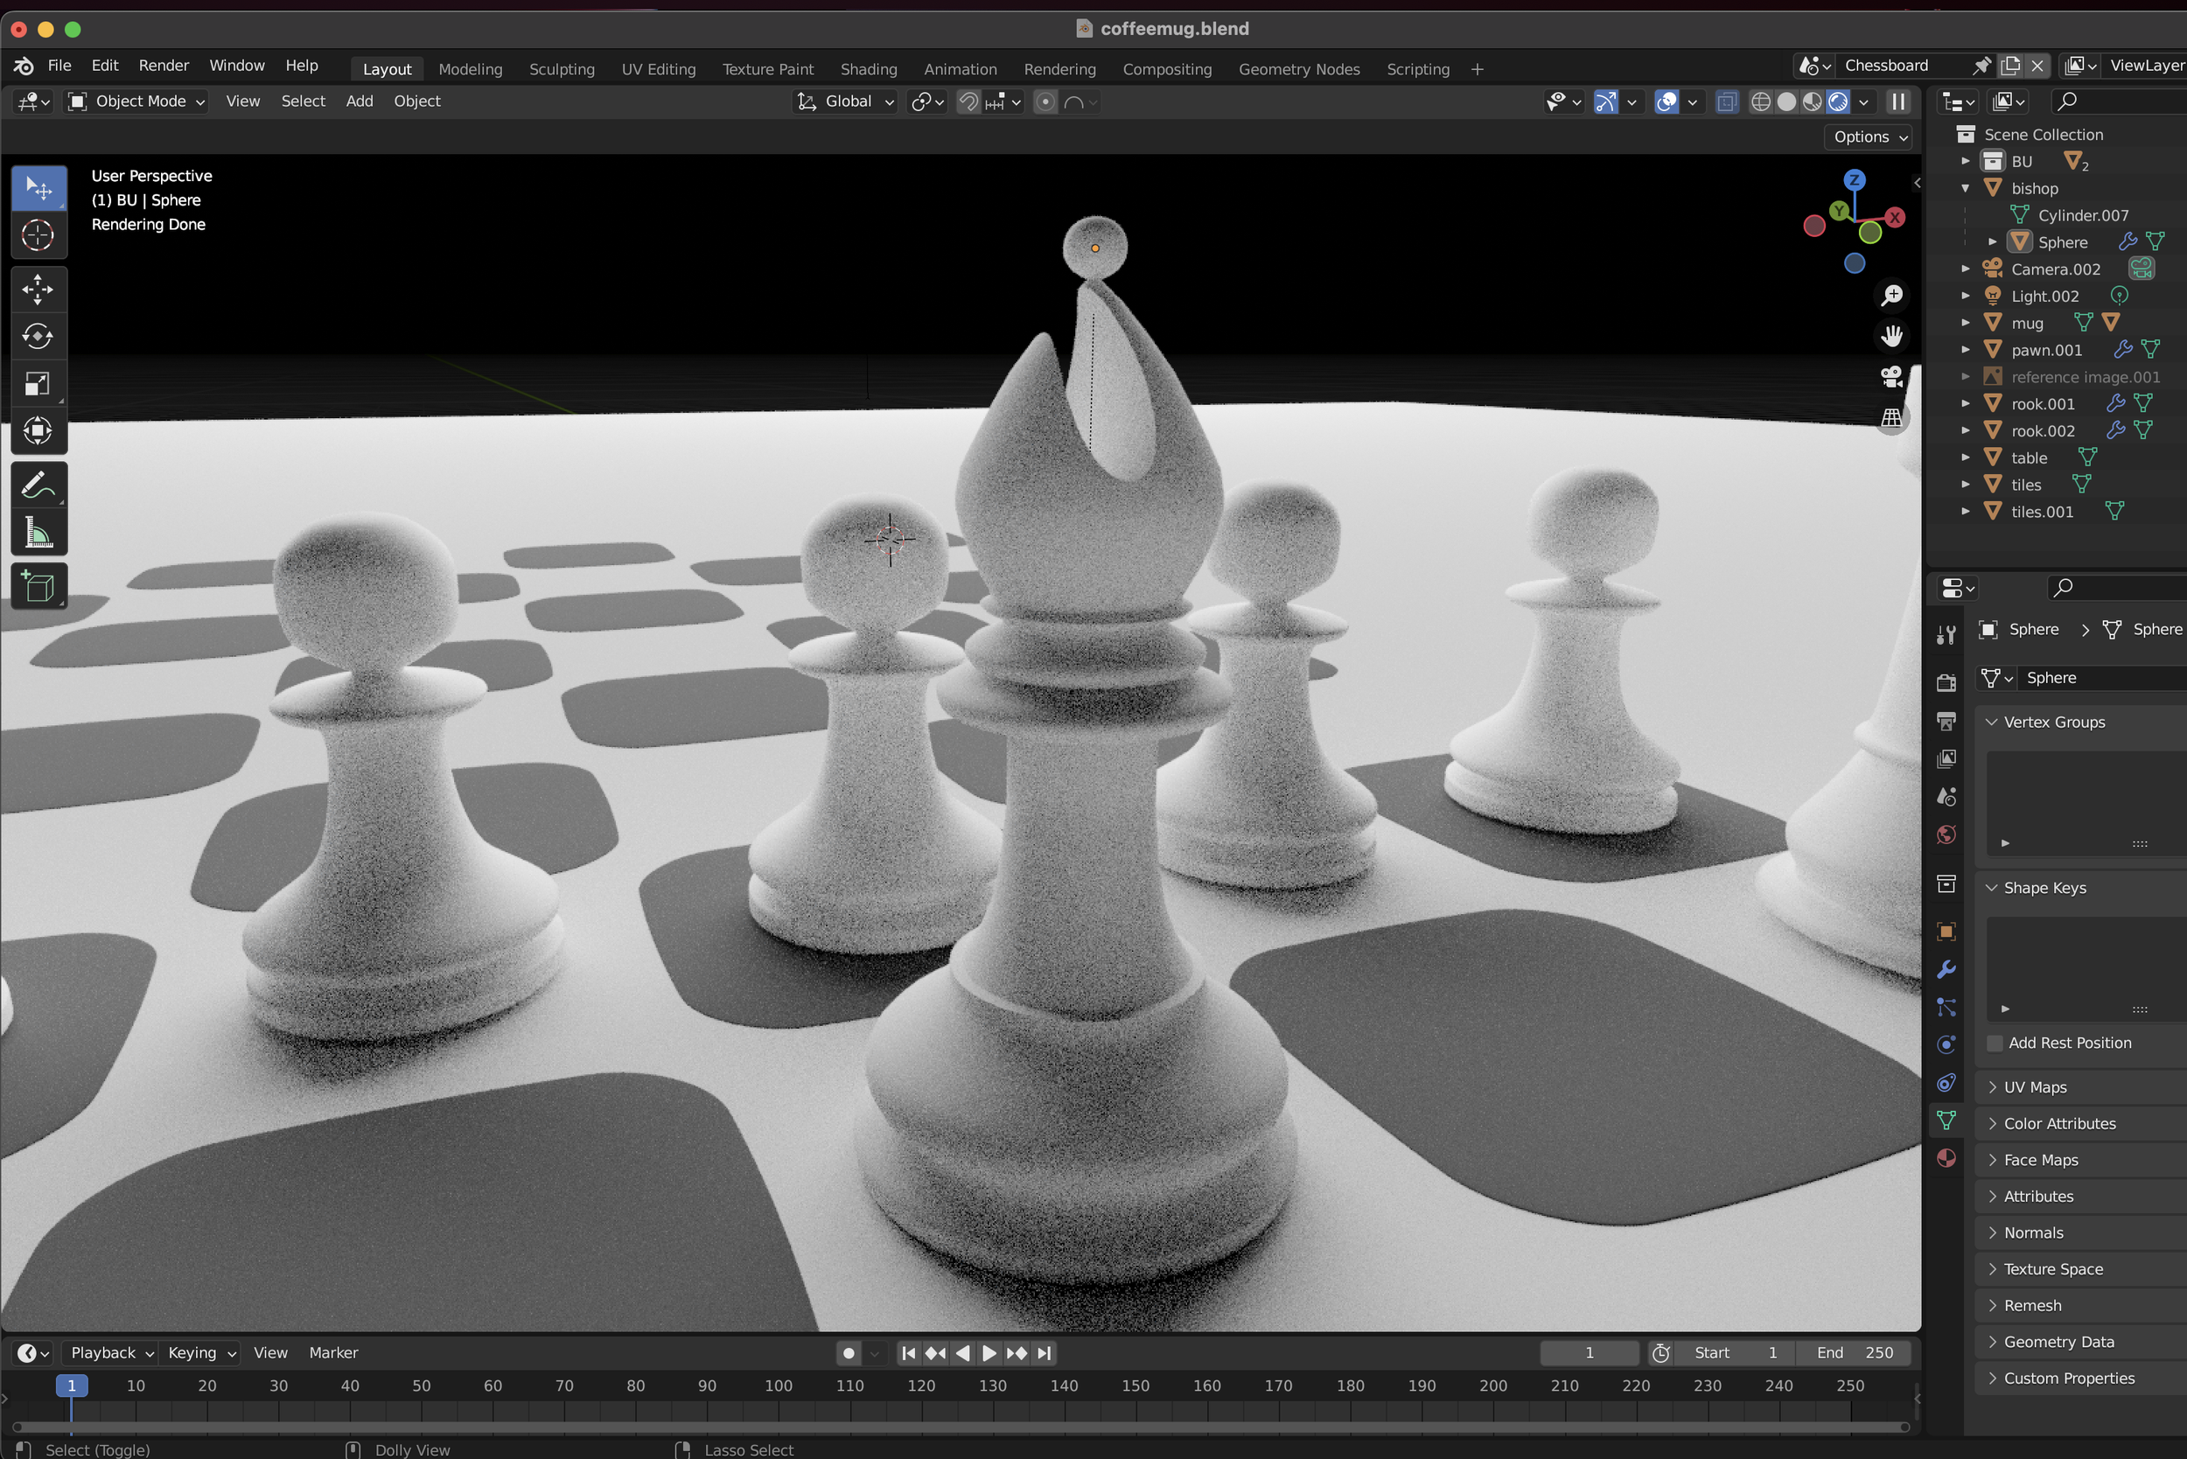The image size is (2187, 1459).
Task: Open the Render menu
Action: [x=164, y=65]
